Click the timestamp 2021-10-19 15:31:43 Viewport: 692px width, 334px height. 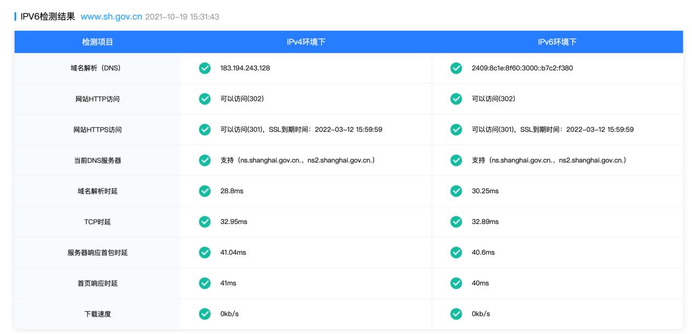click(x=182, y=17)
